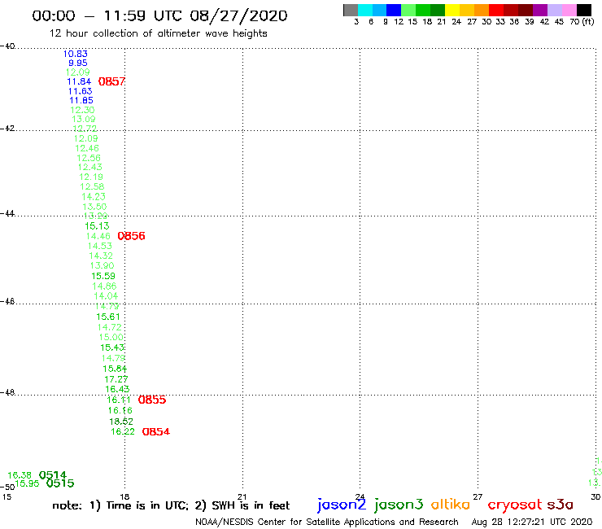Click the cyan swatch in the color scale
Image resolution: width=602 pixels, height=529 pixels.
[x=365, y=10]
